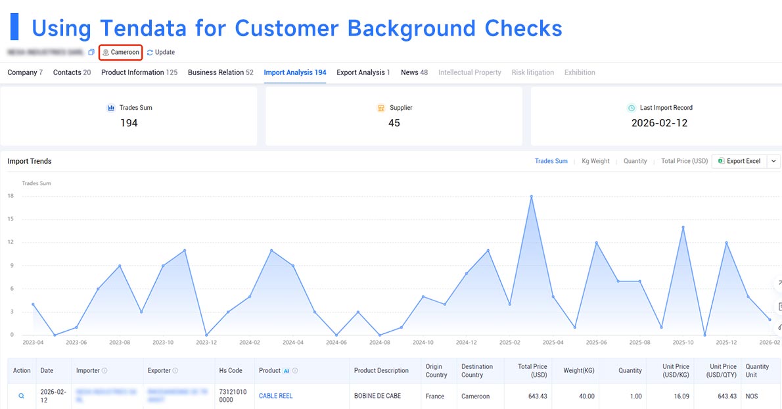782x409 pixels.
Task: Click the Weight(KG) column header
Action: tap(578, 371)
